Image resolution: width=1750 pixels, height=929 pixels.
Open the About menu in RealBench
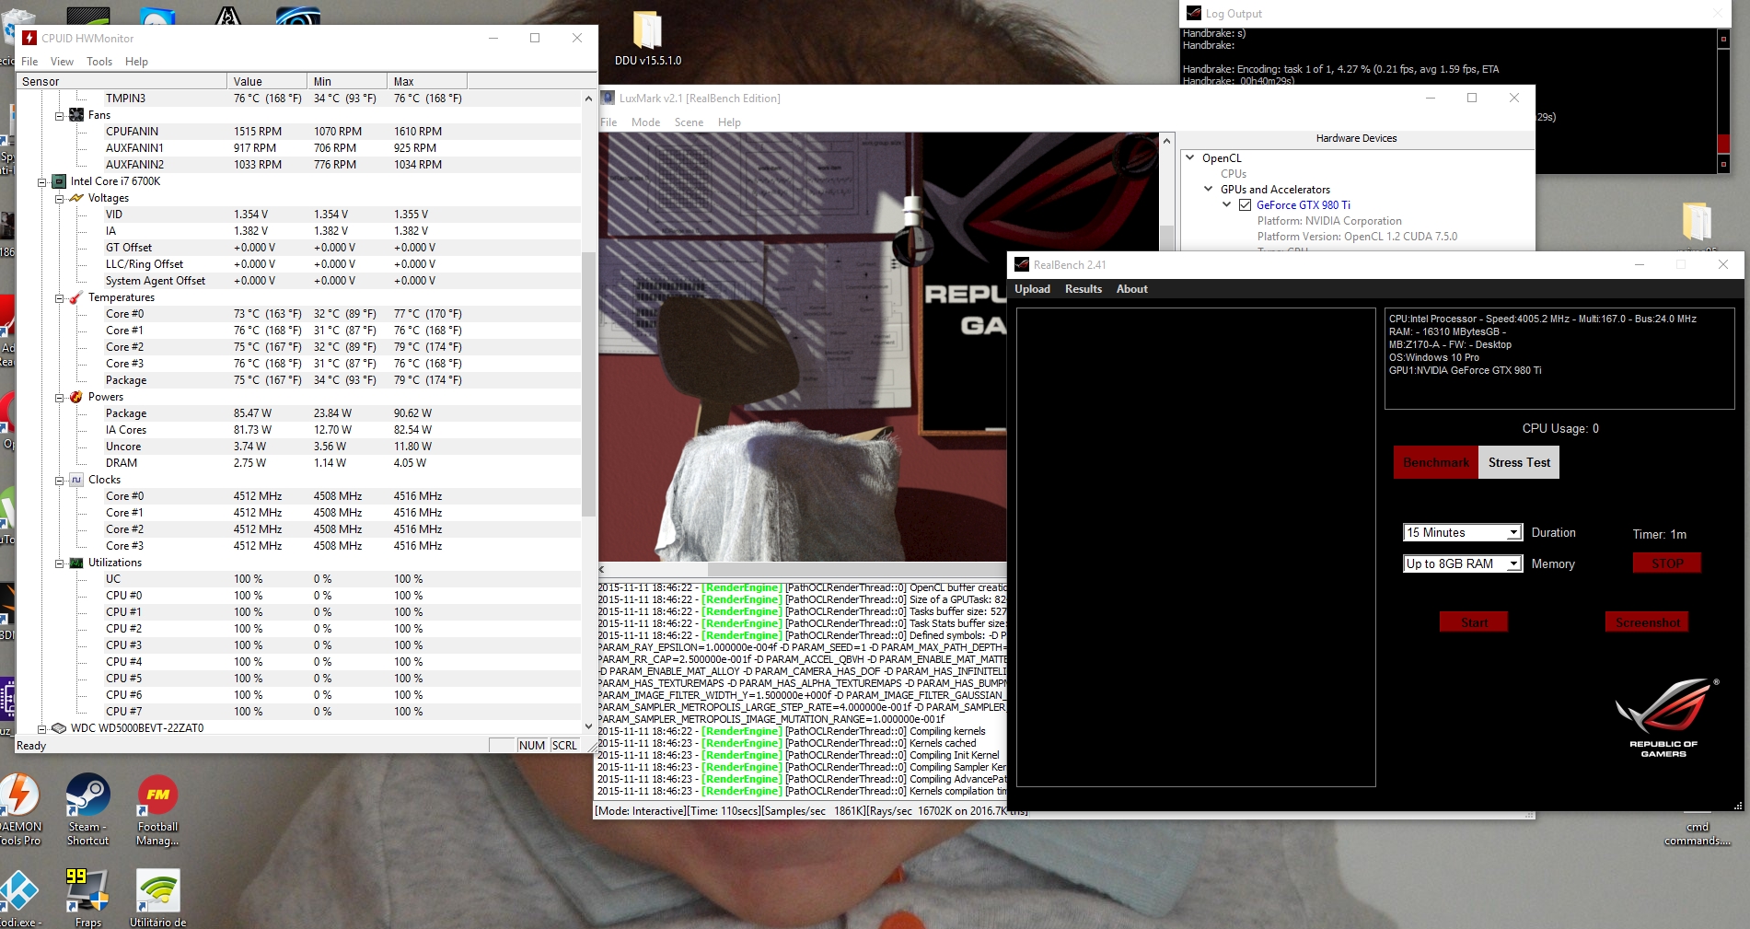click(x=1131, y=288)
